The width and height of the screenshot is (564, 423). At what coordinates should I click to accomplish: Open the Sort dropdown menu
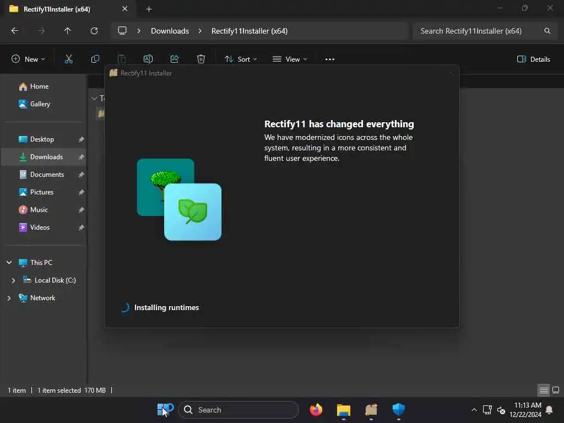[241, 59]
